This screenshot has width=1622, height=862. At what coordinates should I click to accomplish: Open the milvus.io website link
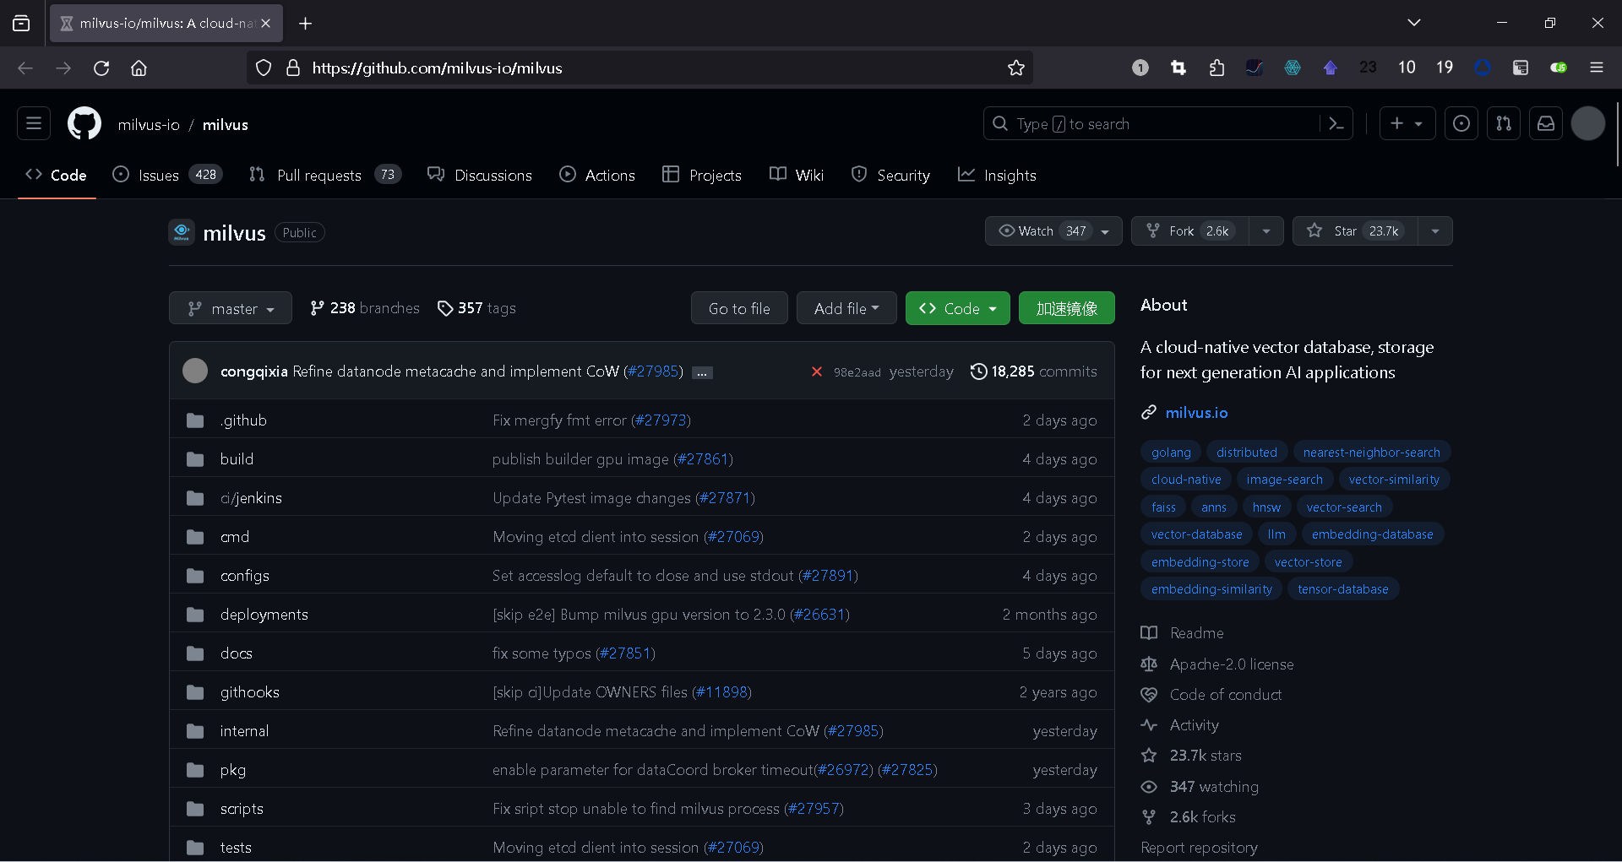(x=1197, y=413)
